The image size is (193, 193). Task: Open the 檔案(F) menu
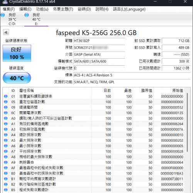8,9
